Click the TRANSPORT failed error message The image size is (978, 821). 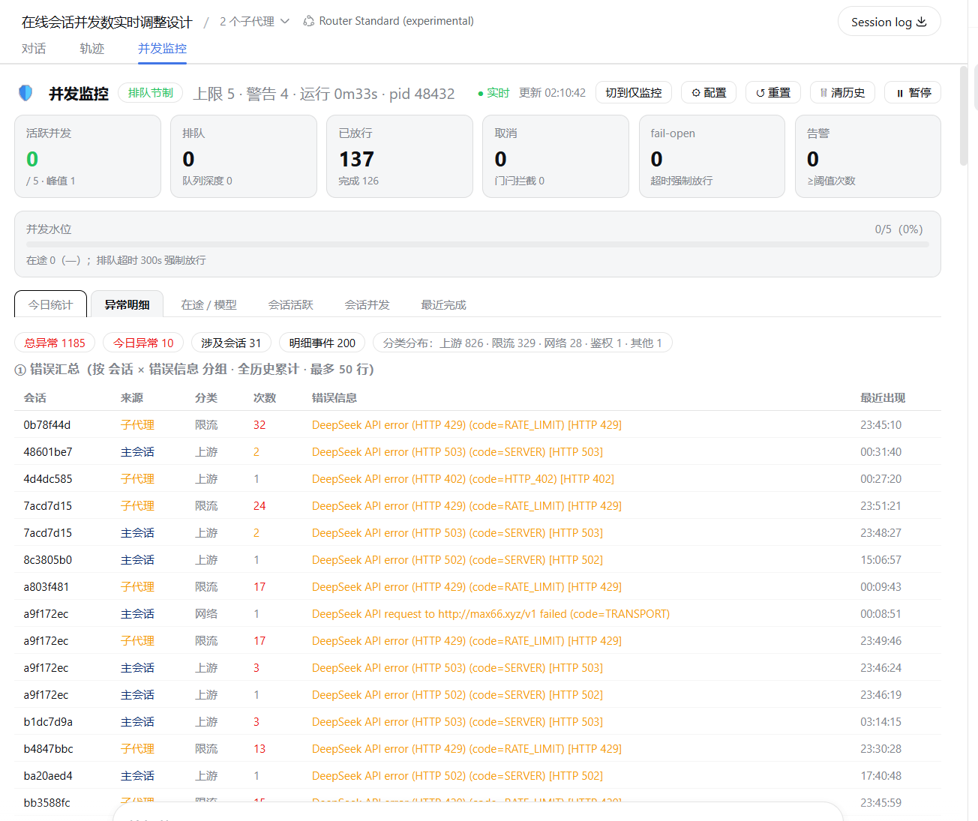(490, 614)
